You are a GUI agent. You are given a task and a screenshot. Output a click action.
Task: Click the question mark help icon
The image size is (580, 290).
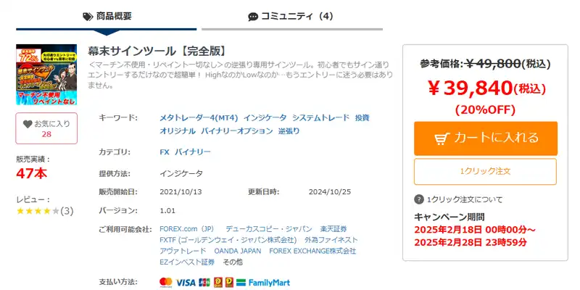coord(419,200)
